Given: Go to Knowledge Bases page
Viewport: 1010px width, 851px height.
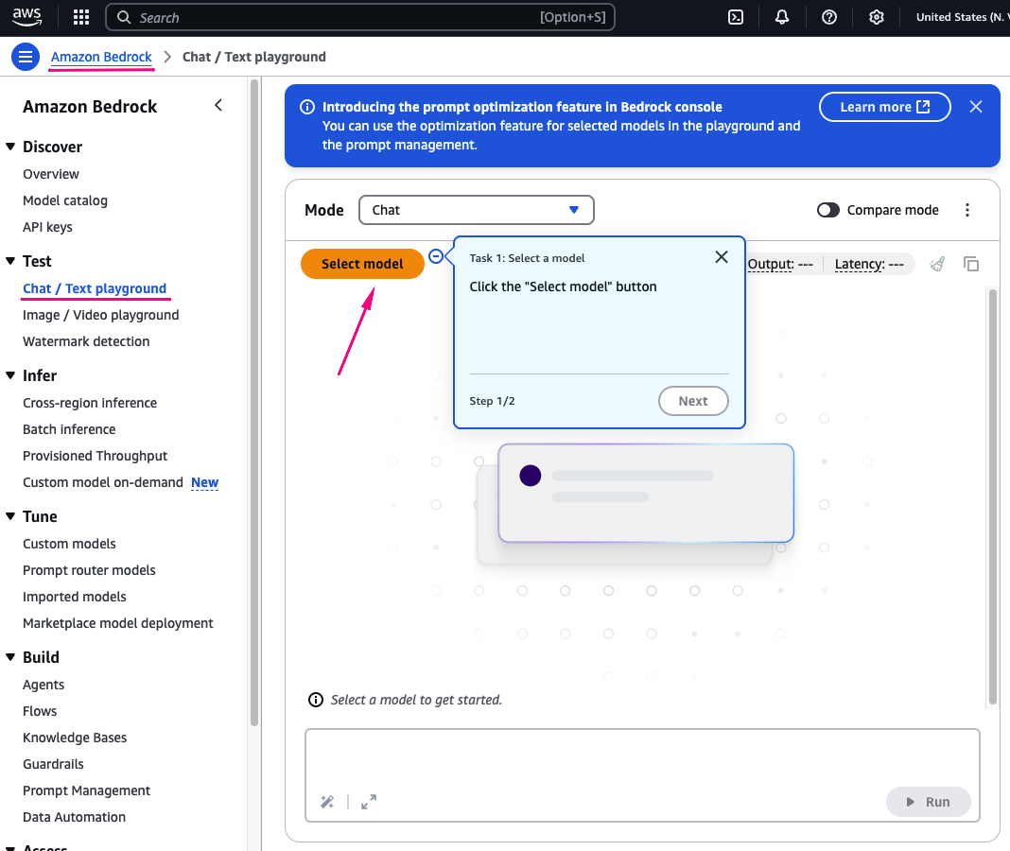Looking at the screenshot, I should 75,738.
